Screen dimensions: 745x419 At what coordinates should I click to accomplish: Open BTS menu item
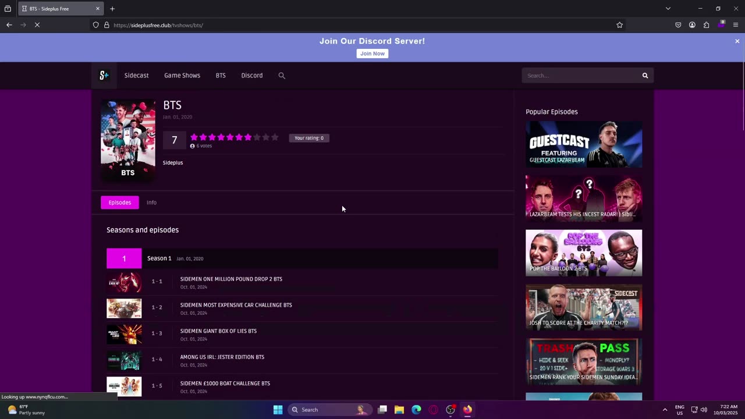pos(221,76)
